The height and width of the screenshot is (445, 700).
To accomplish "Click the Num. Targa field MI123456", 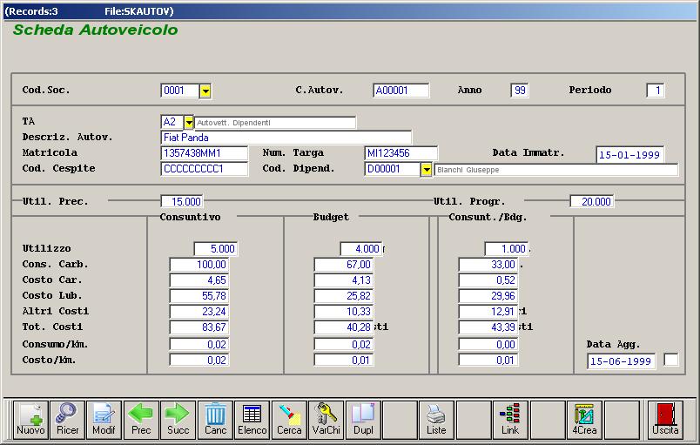I will click(400, 153).
